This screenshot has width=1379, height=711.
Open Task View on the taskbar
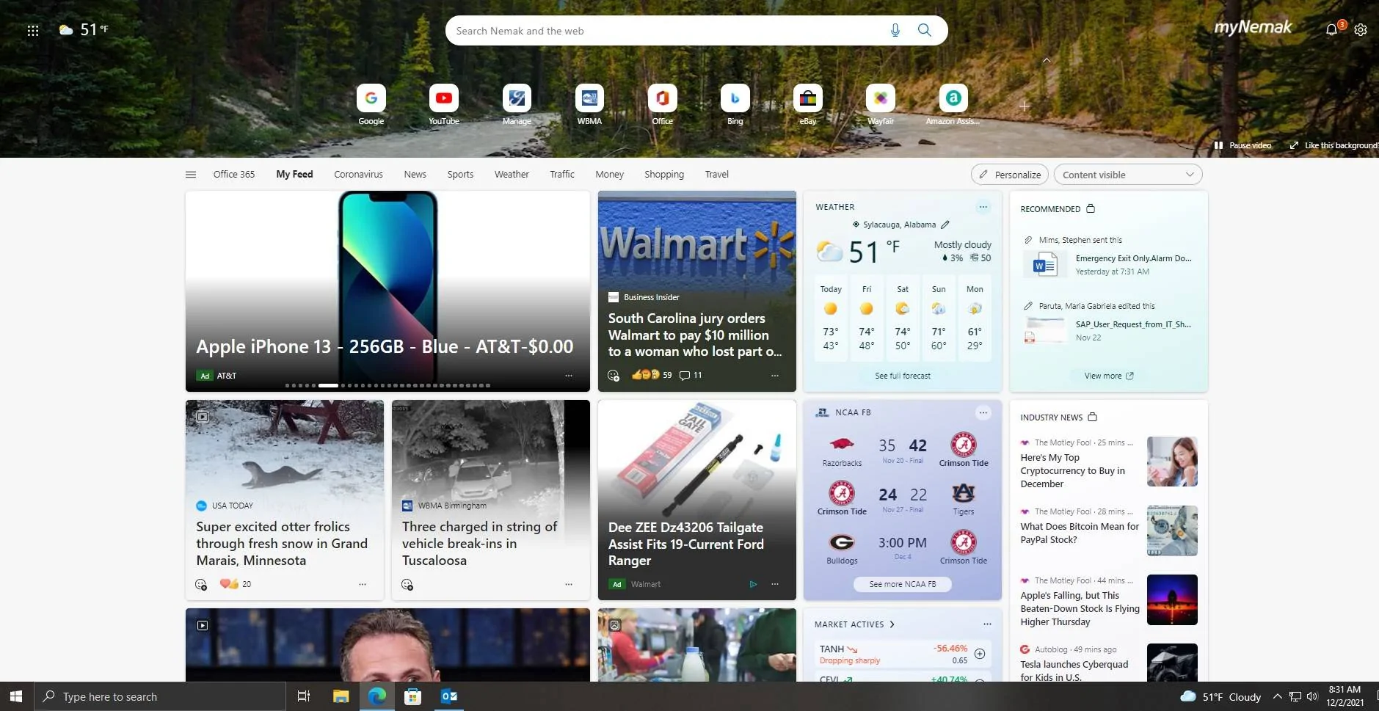point(304,696)
